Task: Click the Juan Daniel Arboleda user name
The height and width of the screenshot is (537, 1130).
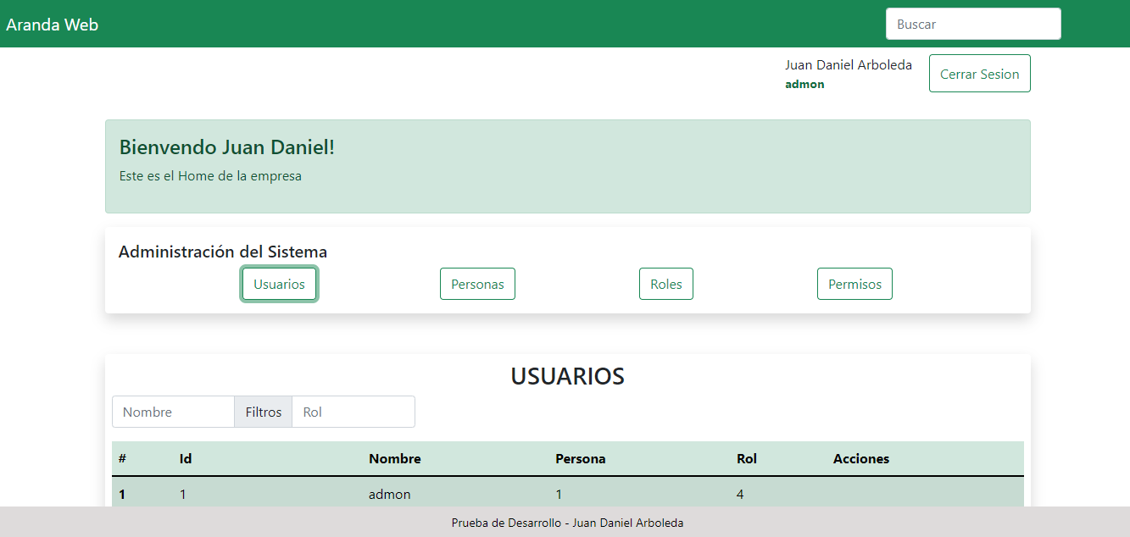Action: 849,65
